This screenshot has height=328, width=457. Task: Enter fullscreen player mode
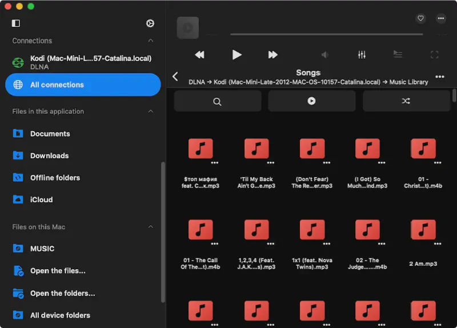click(434, 55)
